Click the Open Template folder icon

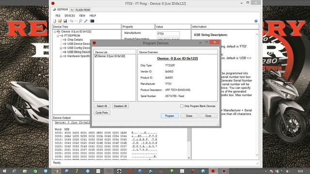[x=60, y=21]
